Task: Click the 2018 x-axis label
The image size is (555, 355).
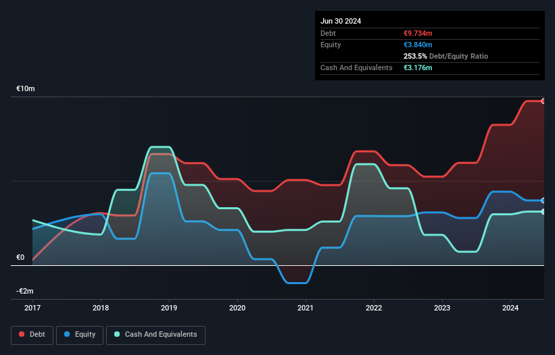Action: point(101,308)
